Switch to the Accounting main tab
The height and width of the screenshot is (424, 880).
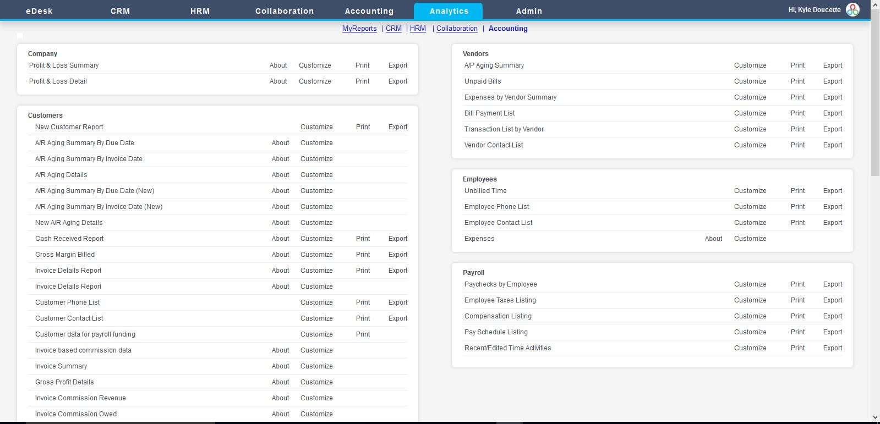tap(369, 11)
